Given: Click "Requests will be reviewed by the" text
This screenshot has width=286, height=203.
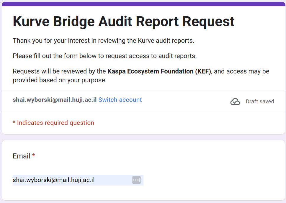Looking at the screenshot, I should click(59, 71).
